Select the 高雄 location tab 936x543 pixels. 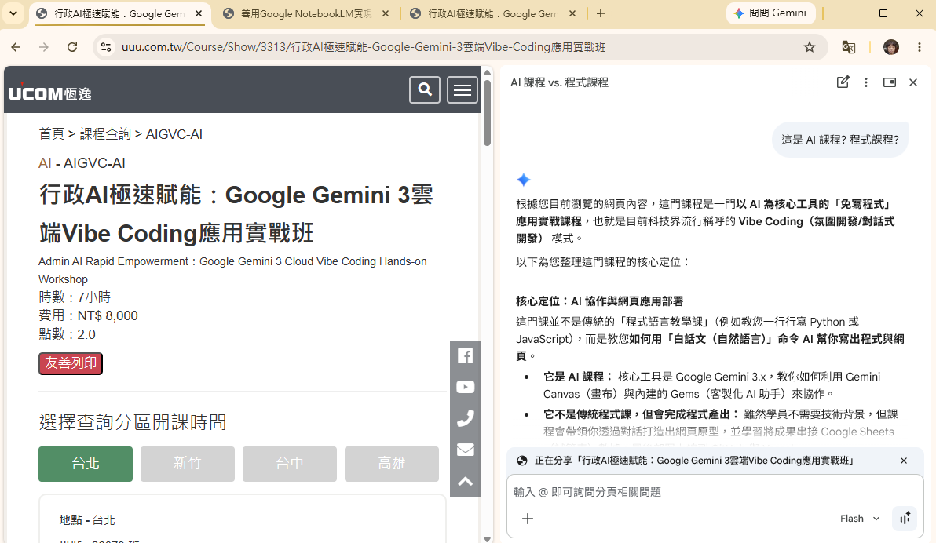(392, 464)
